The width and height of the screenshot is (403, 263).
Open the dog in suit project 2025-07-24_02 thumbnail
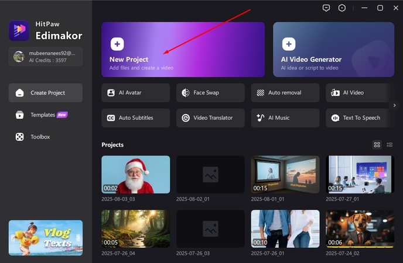[360, 229]
